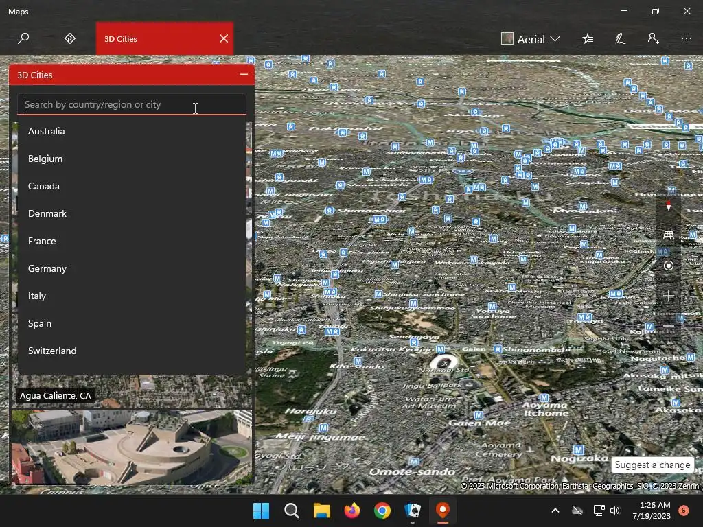The width and height of the screenshot is (703, 527).
Task: Open notifications badge showing 6
Action: pos(684,511)
